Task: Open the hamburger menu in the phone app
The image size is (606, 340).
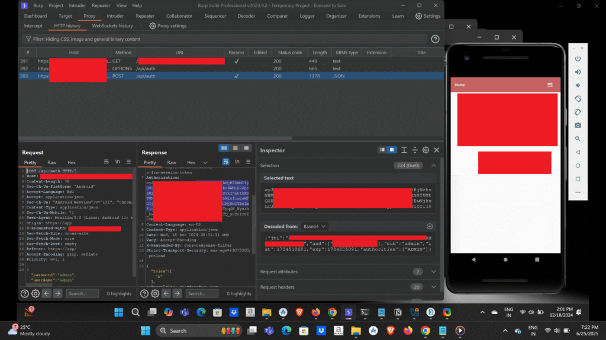Action: click(550, 85)
